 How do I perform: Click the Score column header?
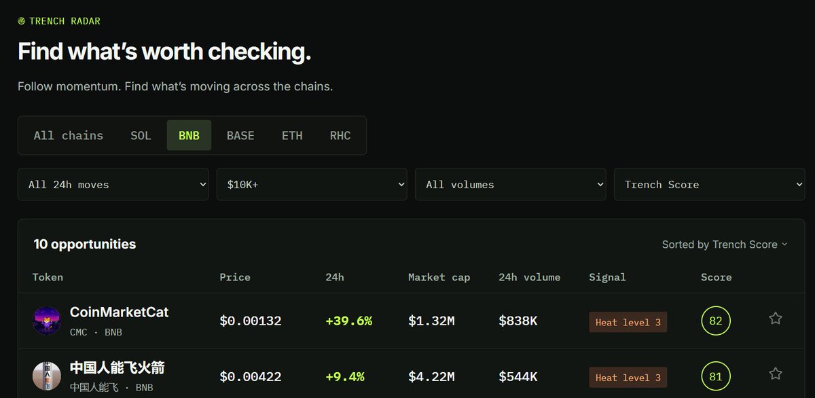tap(717, 277)
